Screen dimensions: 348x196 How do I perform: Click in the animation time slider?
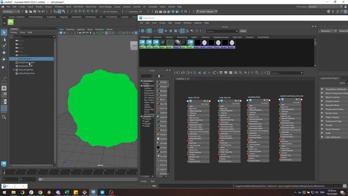[x=70, y=172]
